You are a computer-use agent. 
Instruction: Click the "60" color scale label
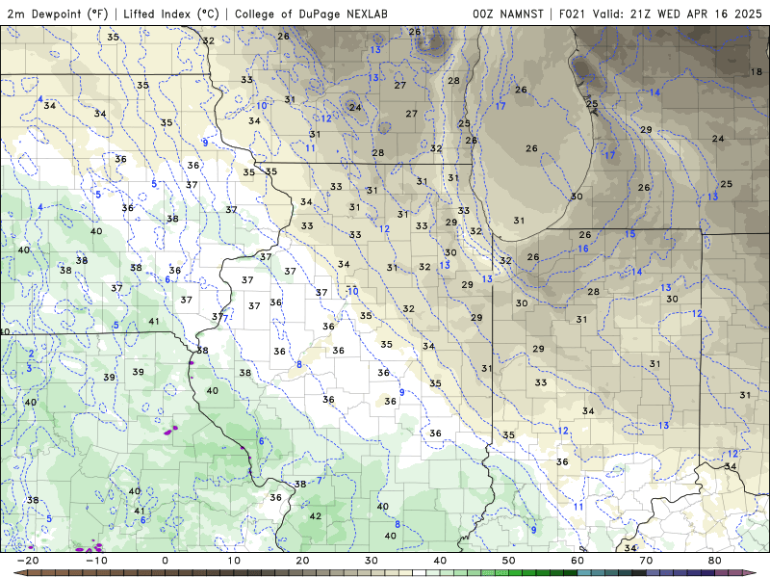pyautogui.click(x=577, y=561)
